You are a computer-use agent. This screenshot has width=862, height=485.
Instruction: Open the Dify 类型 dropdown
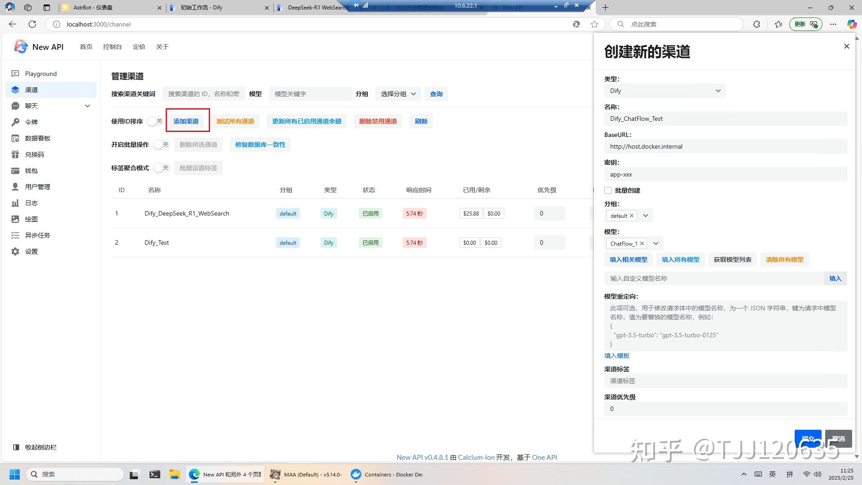click(x=664, y=91)
